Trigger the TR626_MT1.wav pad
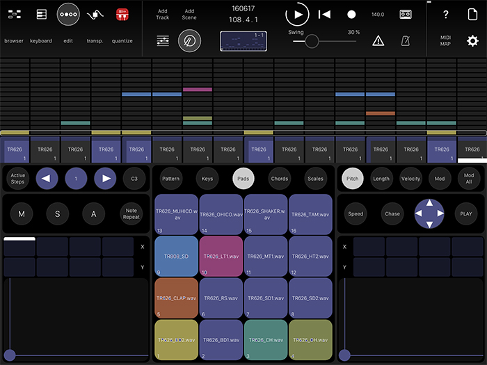The height and width of the screenshot is (365, 487). [x=266, y=256]
